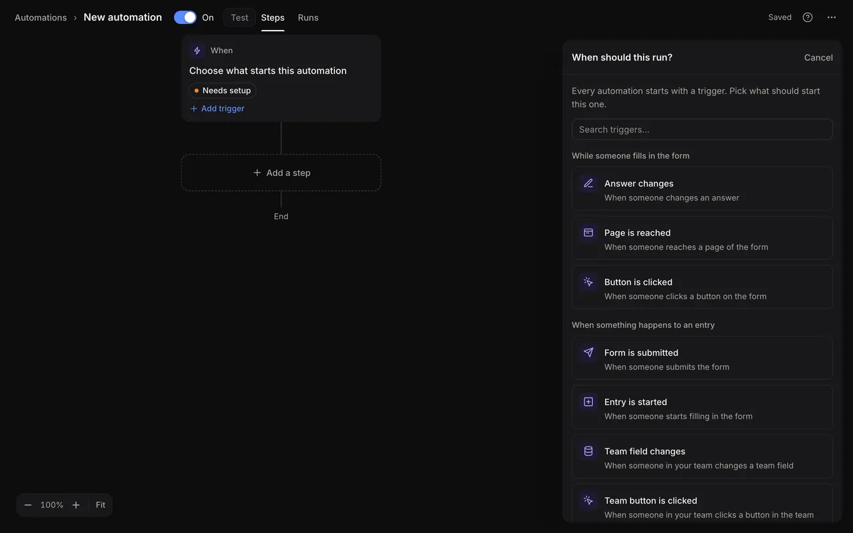Open the three-dot more options menu

[832, 17]
